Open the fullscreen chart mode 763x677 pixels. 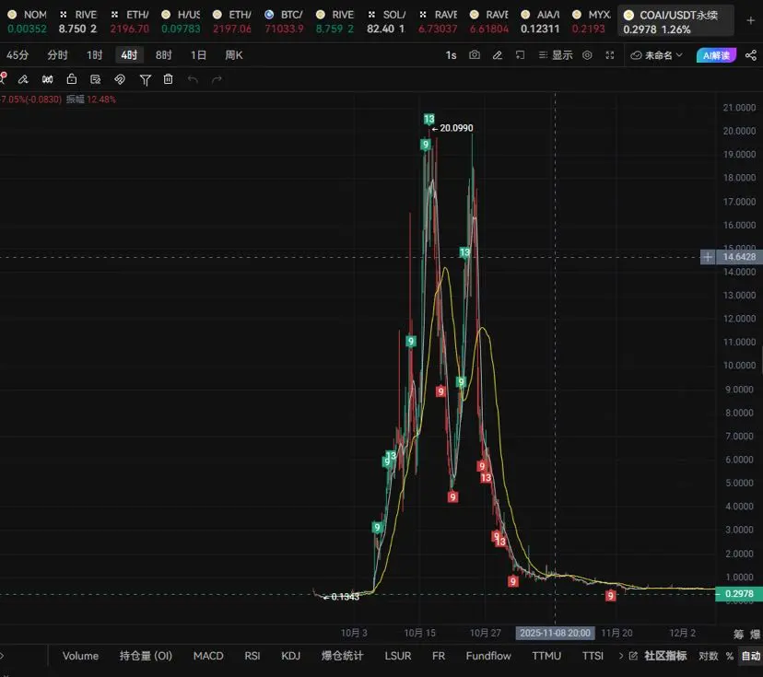(x=610, y=55)
